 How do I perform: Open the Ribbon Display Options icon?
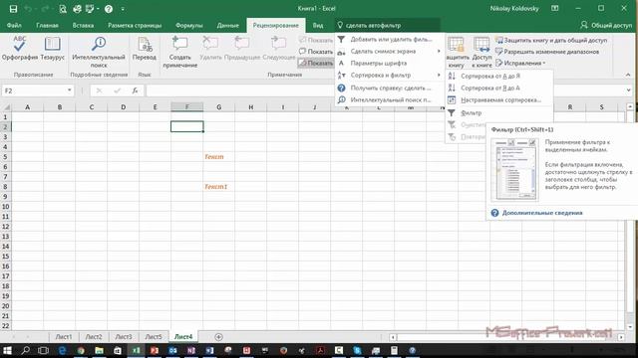pos(554,9)
